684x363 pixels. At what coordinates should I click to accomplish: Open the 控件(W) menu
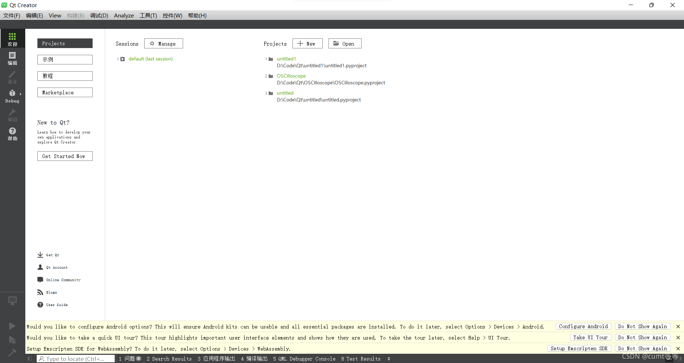coord(172,15)
